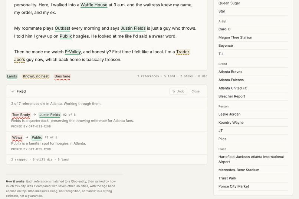The image size is (299, 199).
Task: Click the Person category heading
Action: (223, 106)
